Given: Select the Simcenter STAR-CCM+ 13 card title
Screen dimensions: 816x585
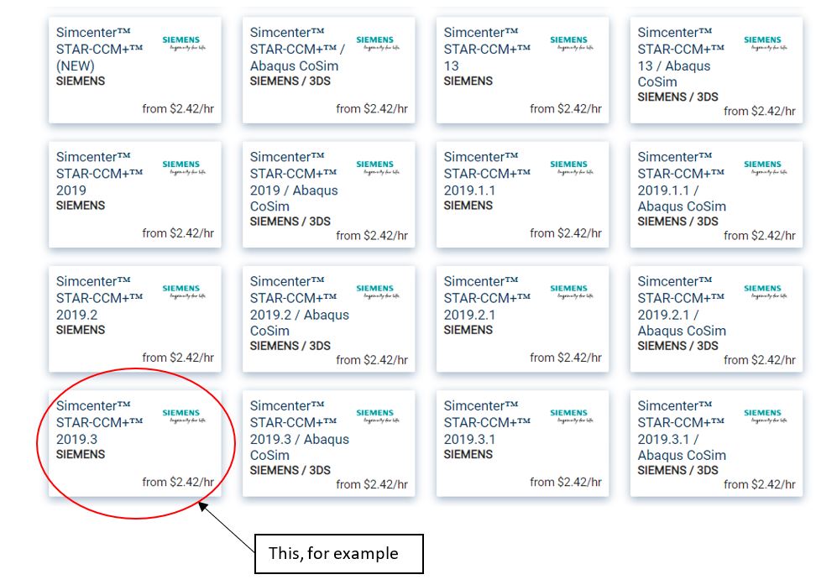Looking at the screenshot, I should [x=487, y=49].
